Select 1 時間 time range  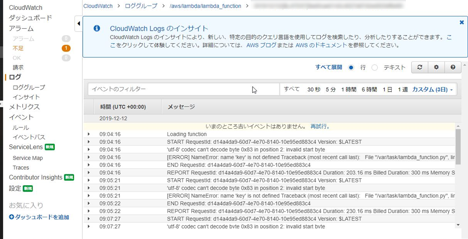[349, 90]
